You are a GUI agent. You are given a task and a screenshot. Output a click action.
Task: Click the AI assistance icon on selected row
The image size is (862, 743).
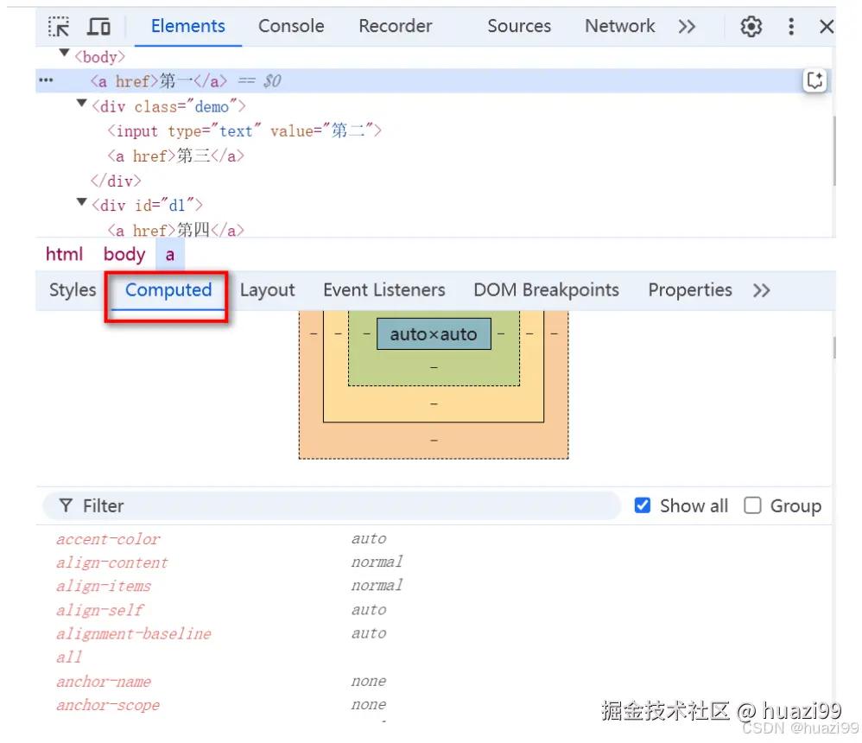pos(814,80)
